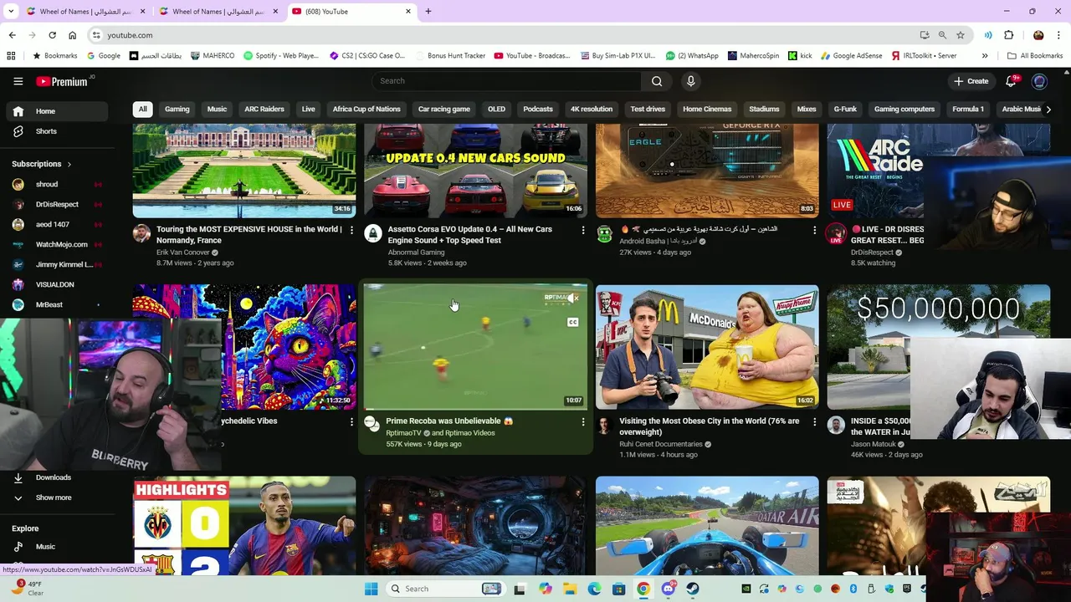The width and height of the screenshot is (1071, 602).
Task: Expand the Subscriptions section chevron
Action: tap(69, 165)
